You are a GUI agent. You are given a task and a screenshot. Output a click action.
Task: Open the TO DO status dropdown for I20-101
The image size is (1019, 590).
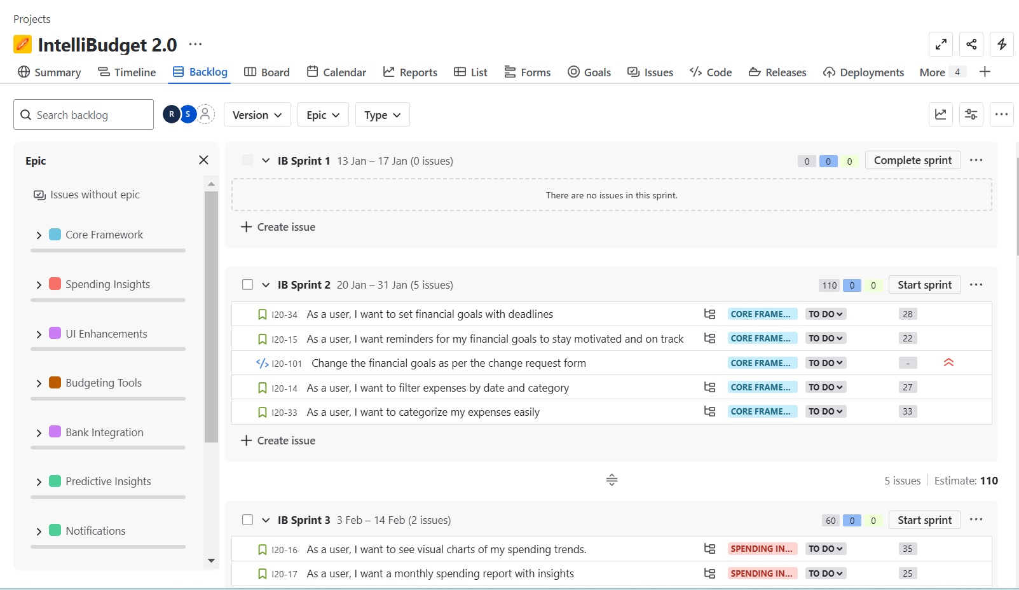click(825, 363)
